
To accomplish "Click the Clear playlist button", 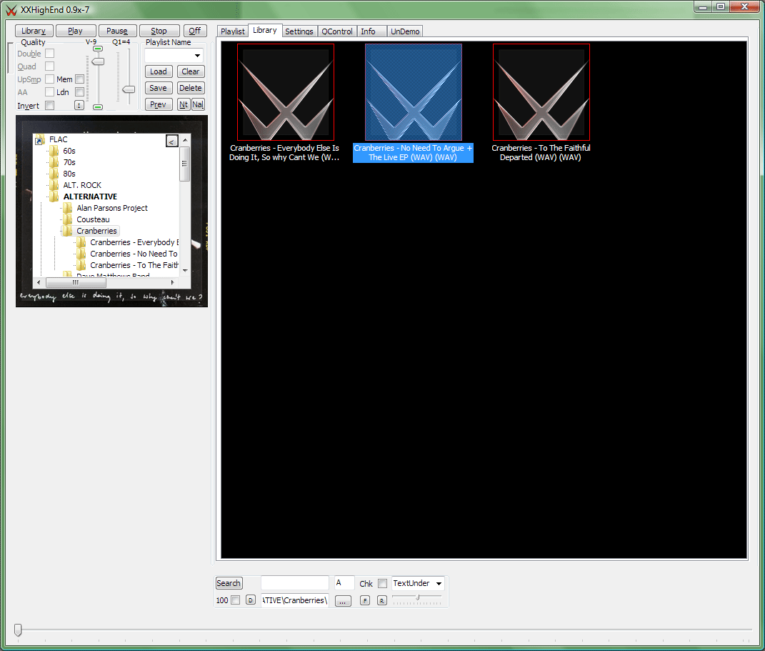I will 191,71.
